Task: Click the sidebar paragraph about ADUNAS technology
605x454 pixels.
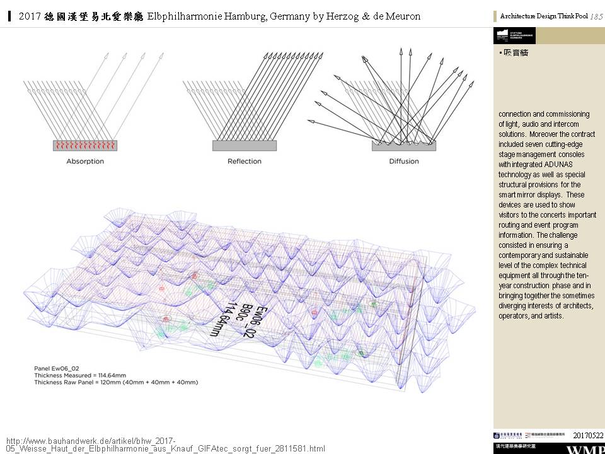Action: coord(546,214)
